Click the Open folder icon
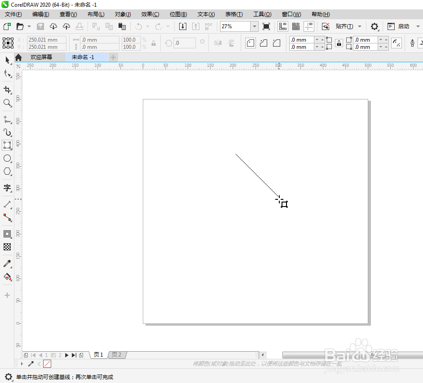The image size is (423, 383). pyautogui.click(x=20, y=26)
